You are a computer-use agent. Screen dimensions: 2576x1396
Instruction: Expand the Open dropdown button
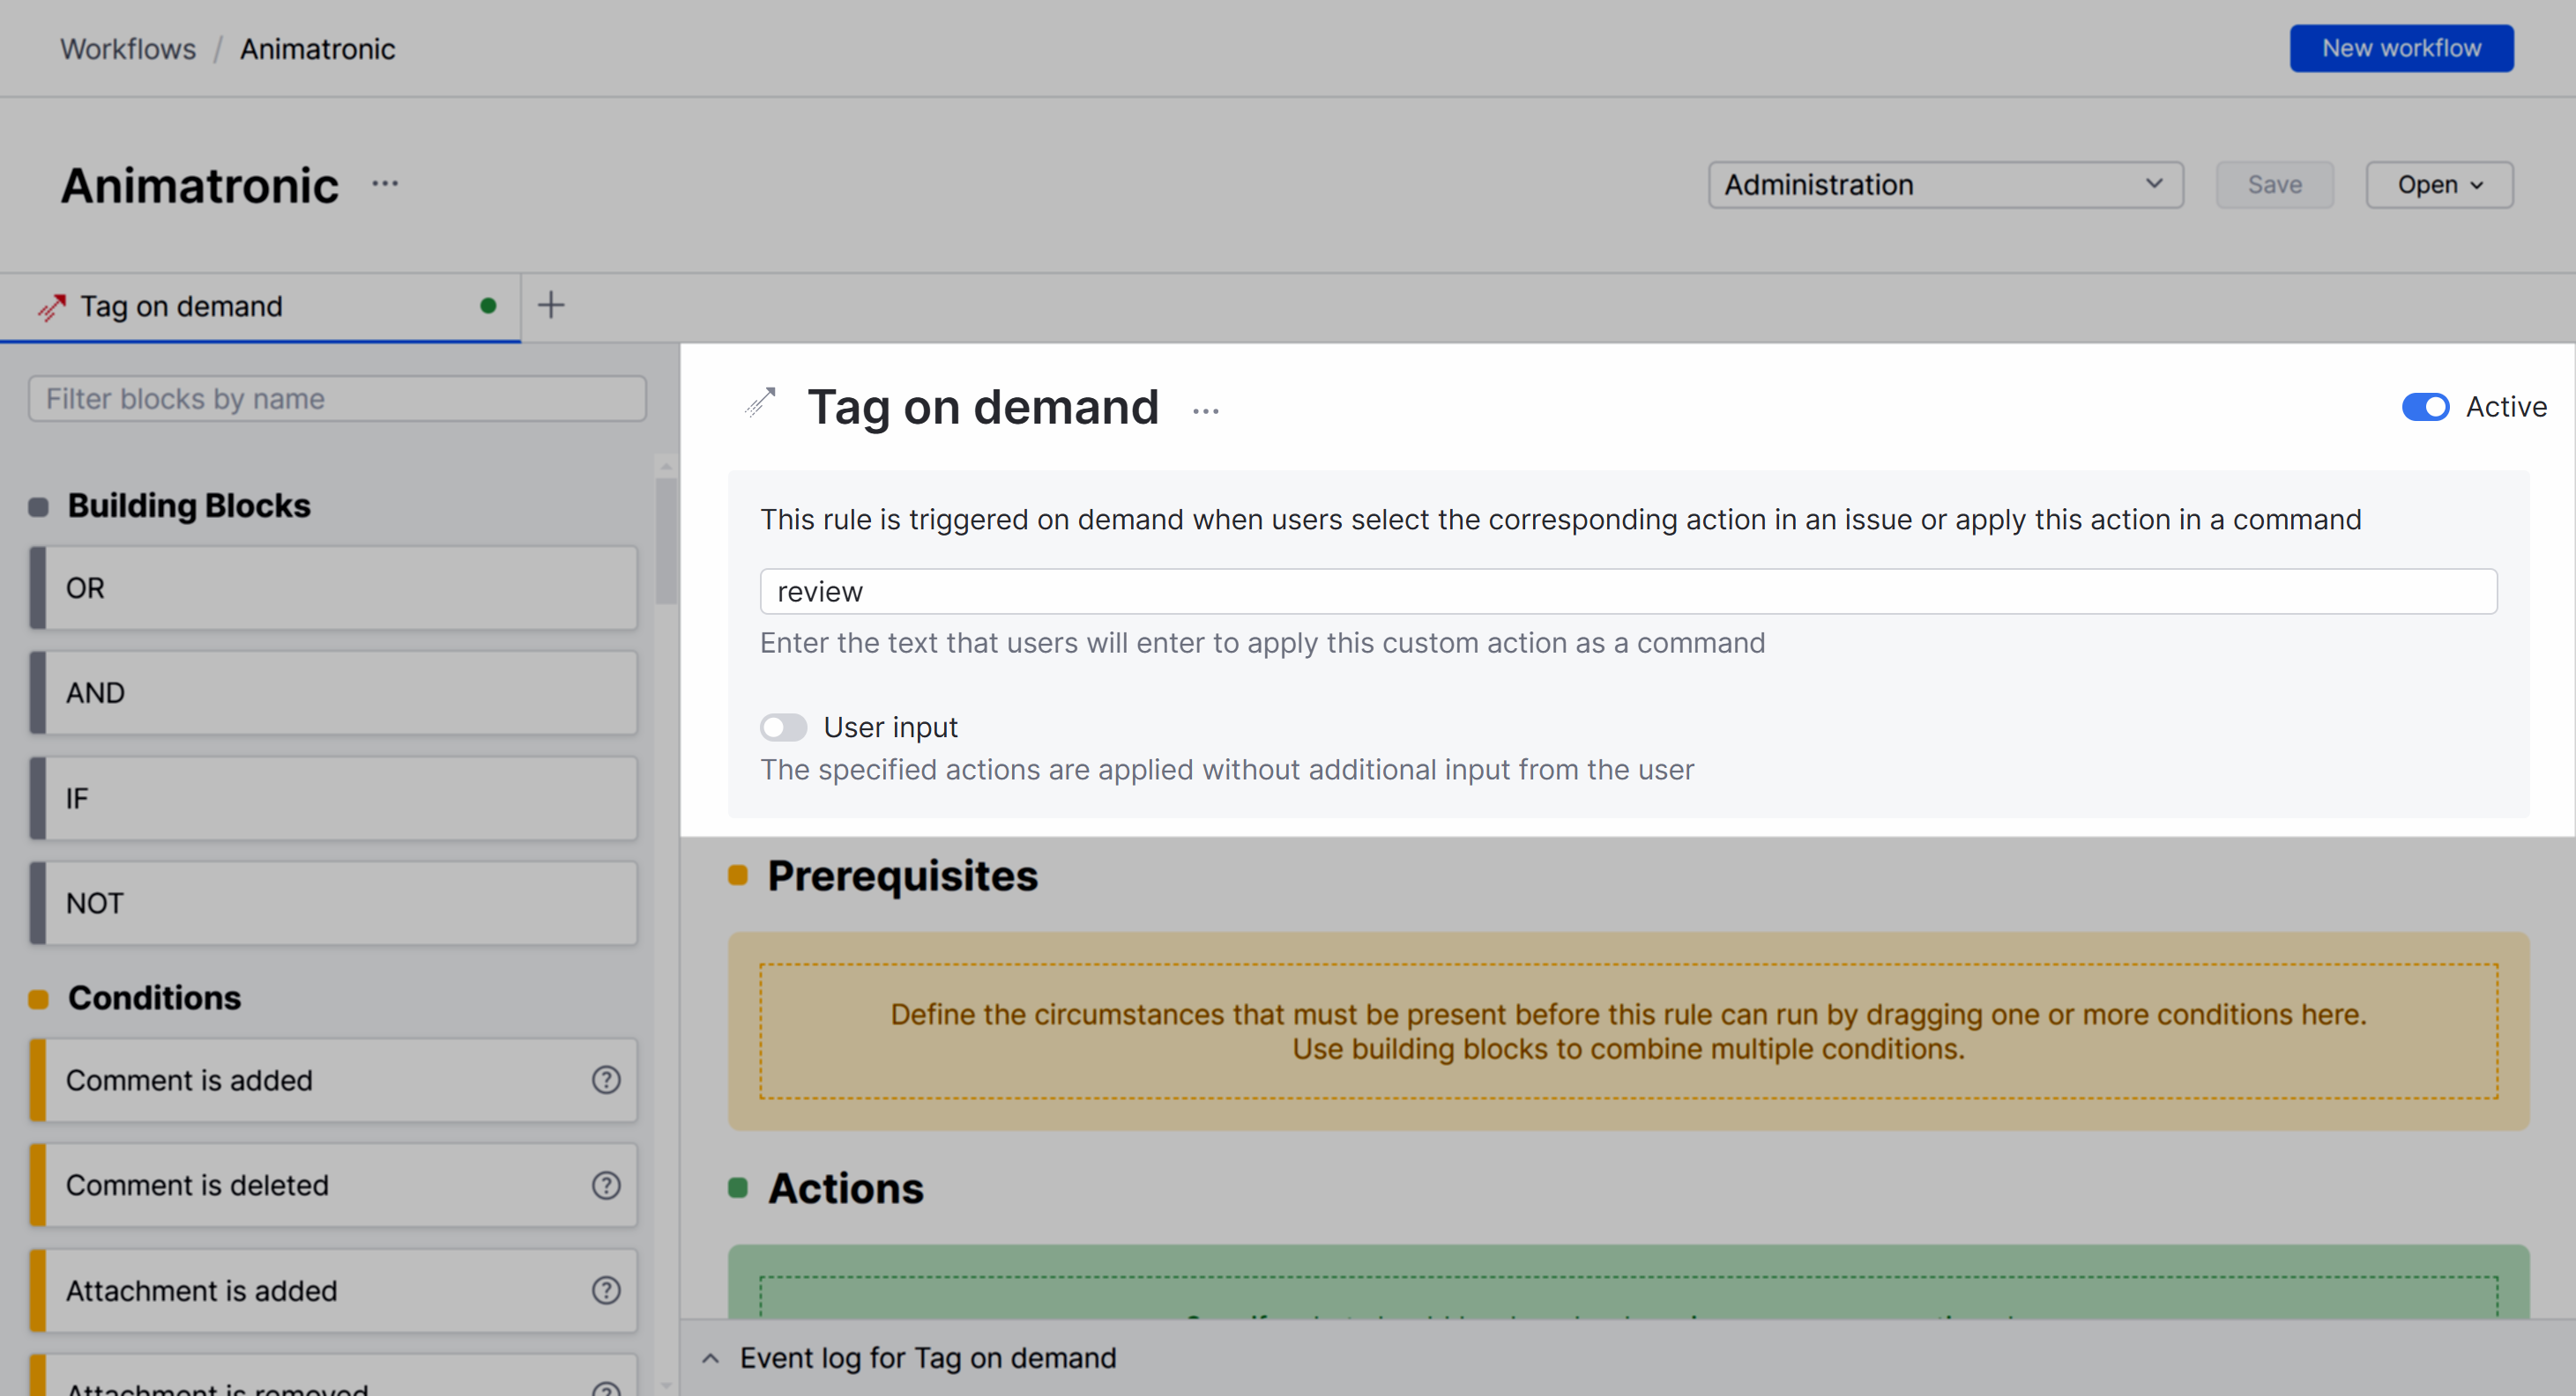[x=2438, y=185]
